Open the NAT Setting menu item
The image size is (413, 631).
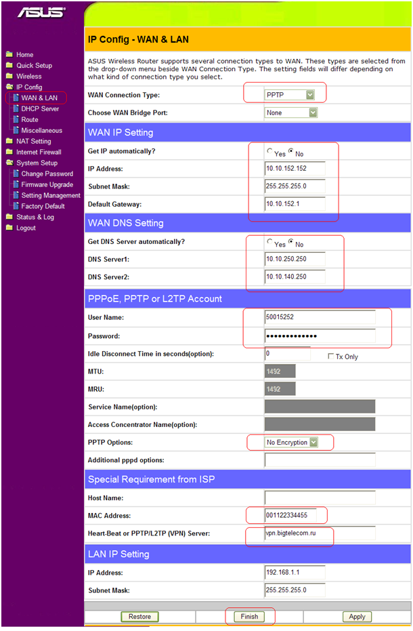point(34,142)
